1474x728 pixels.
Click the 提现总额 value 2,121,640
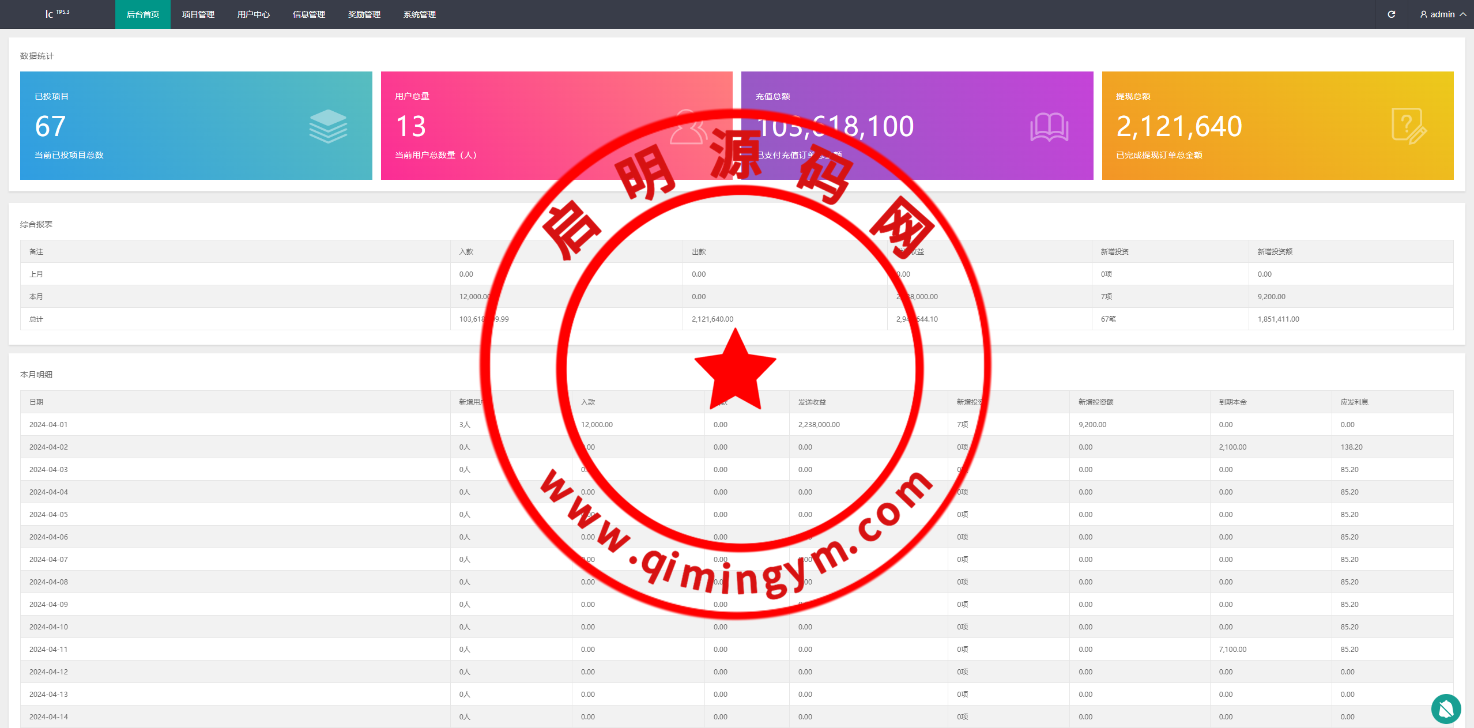(x=1179, y=126)
